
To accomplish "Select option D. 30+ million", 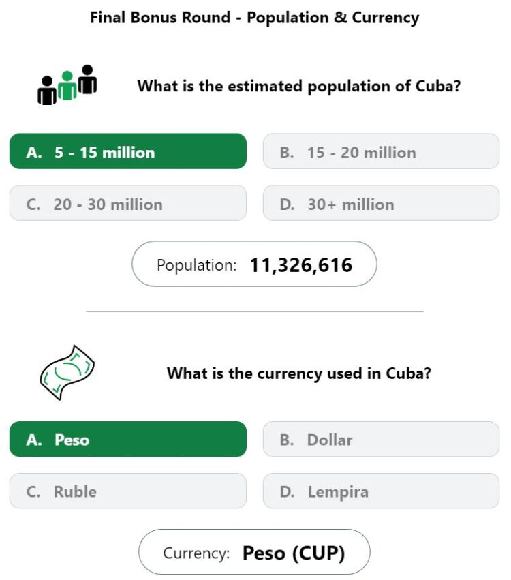I will click(x=381, y=203).
